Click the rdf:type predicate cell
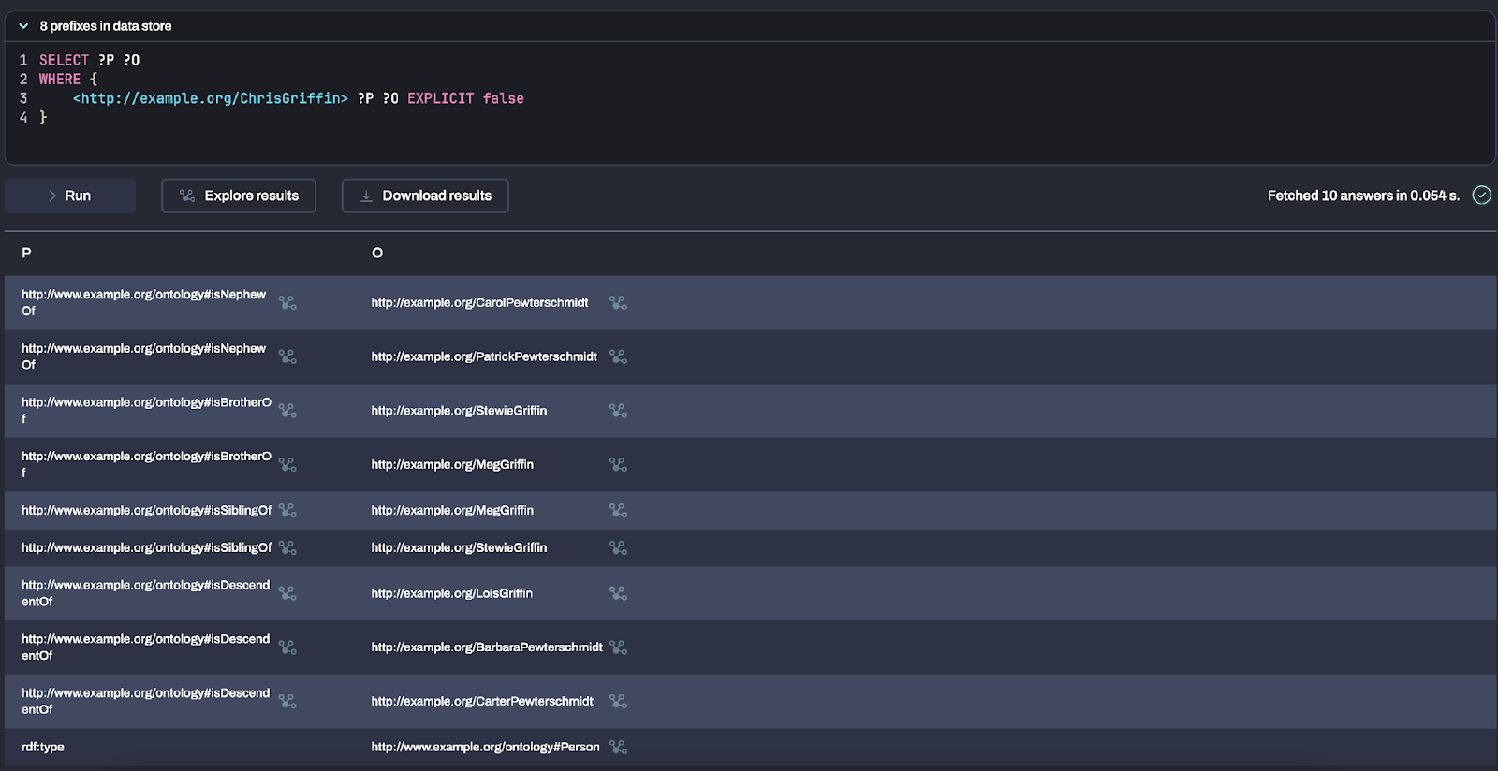 point(43,747)
